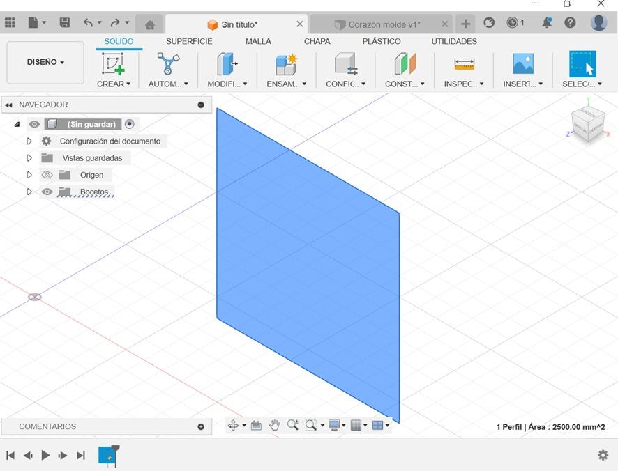Add a new comment in COMENTARIOS

pyautogui.click(x=201, y=426)
